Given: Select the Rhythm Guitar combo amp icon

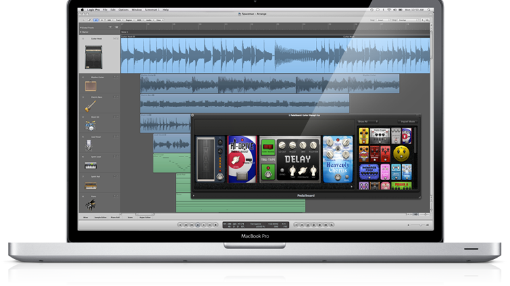Looking at the screenshot, I should tap(90, 86).
